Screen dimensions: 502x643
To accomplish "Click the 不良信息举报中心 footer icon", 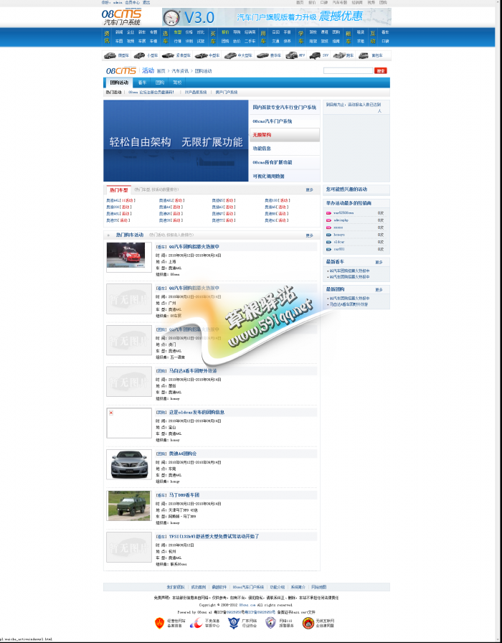I will 196,623.
